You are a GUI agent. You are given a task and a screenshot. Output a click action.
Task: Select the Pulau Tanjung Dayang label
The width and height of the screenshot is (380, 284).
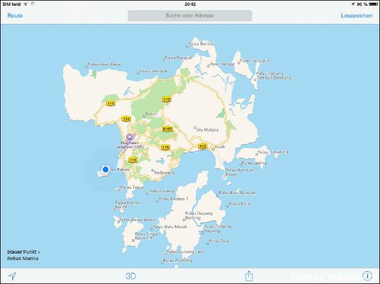pyautogui.click(x=217, y=229)
